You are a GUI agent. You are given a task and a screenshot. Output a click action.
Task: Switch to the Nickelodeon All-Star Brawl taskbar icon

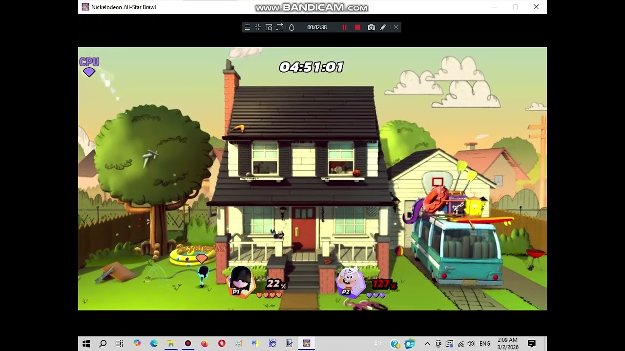[x=307, y=344]
